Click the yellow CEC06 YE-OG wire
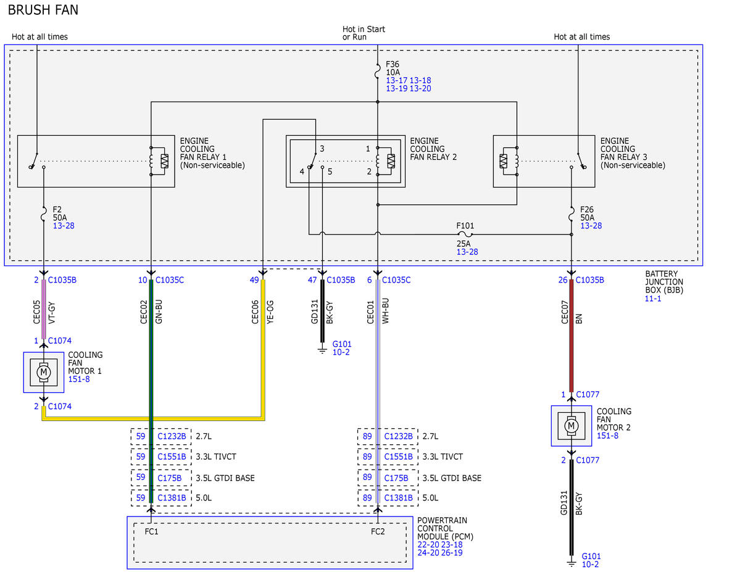Viewport: 740px width, 572px height. (x=263, y=349)
